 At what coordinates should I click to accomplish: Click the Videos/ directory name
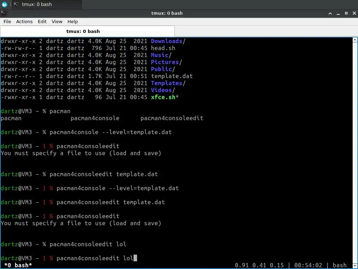[163, 90]
